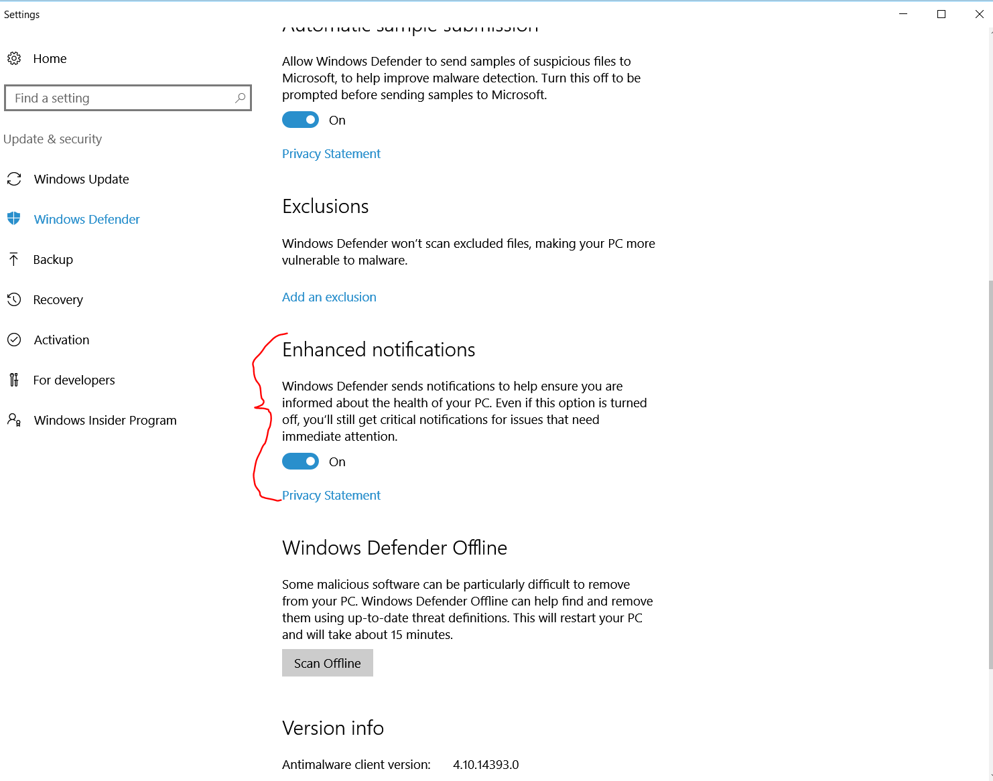Screen dimensions: 993x781
Task: Click the vertical scrollbar thumb
Action: click(990, 474)
